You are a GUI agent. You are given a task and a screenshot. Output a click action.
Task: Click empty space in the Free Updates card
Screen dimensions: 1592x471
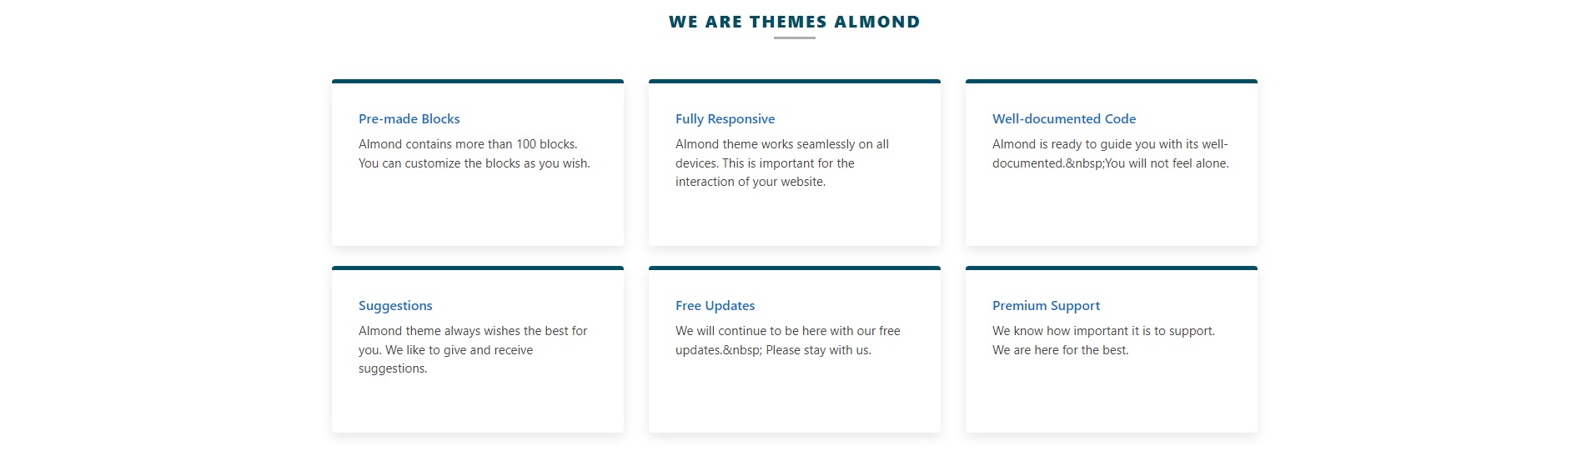(x=795, y=396)
